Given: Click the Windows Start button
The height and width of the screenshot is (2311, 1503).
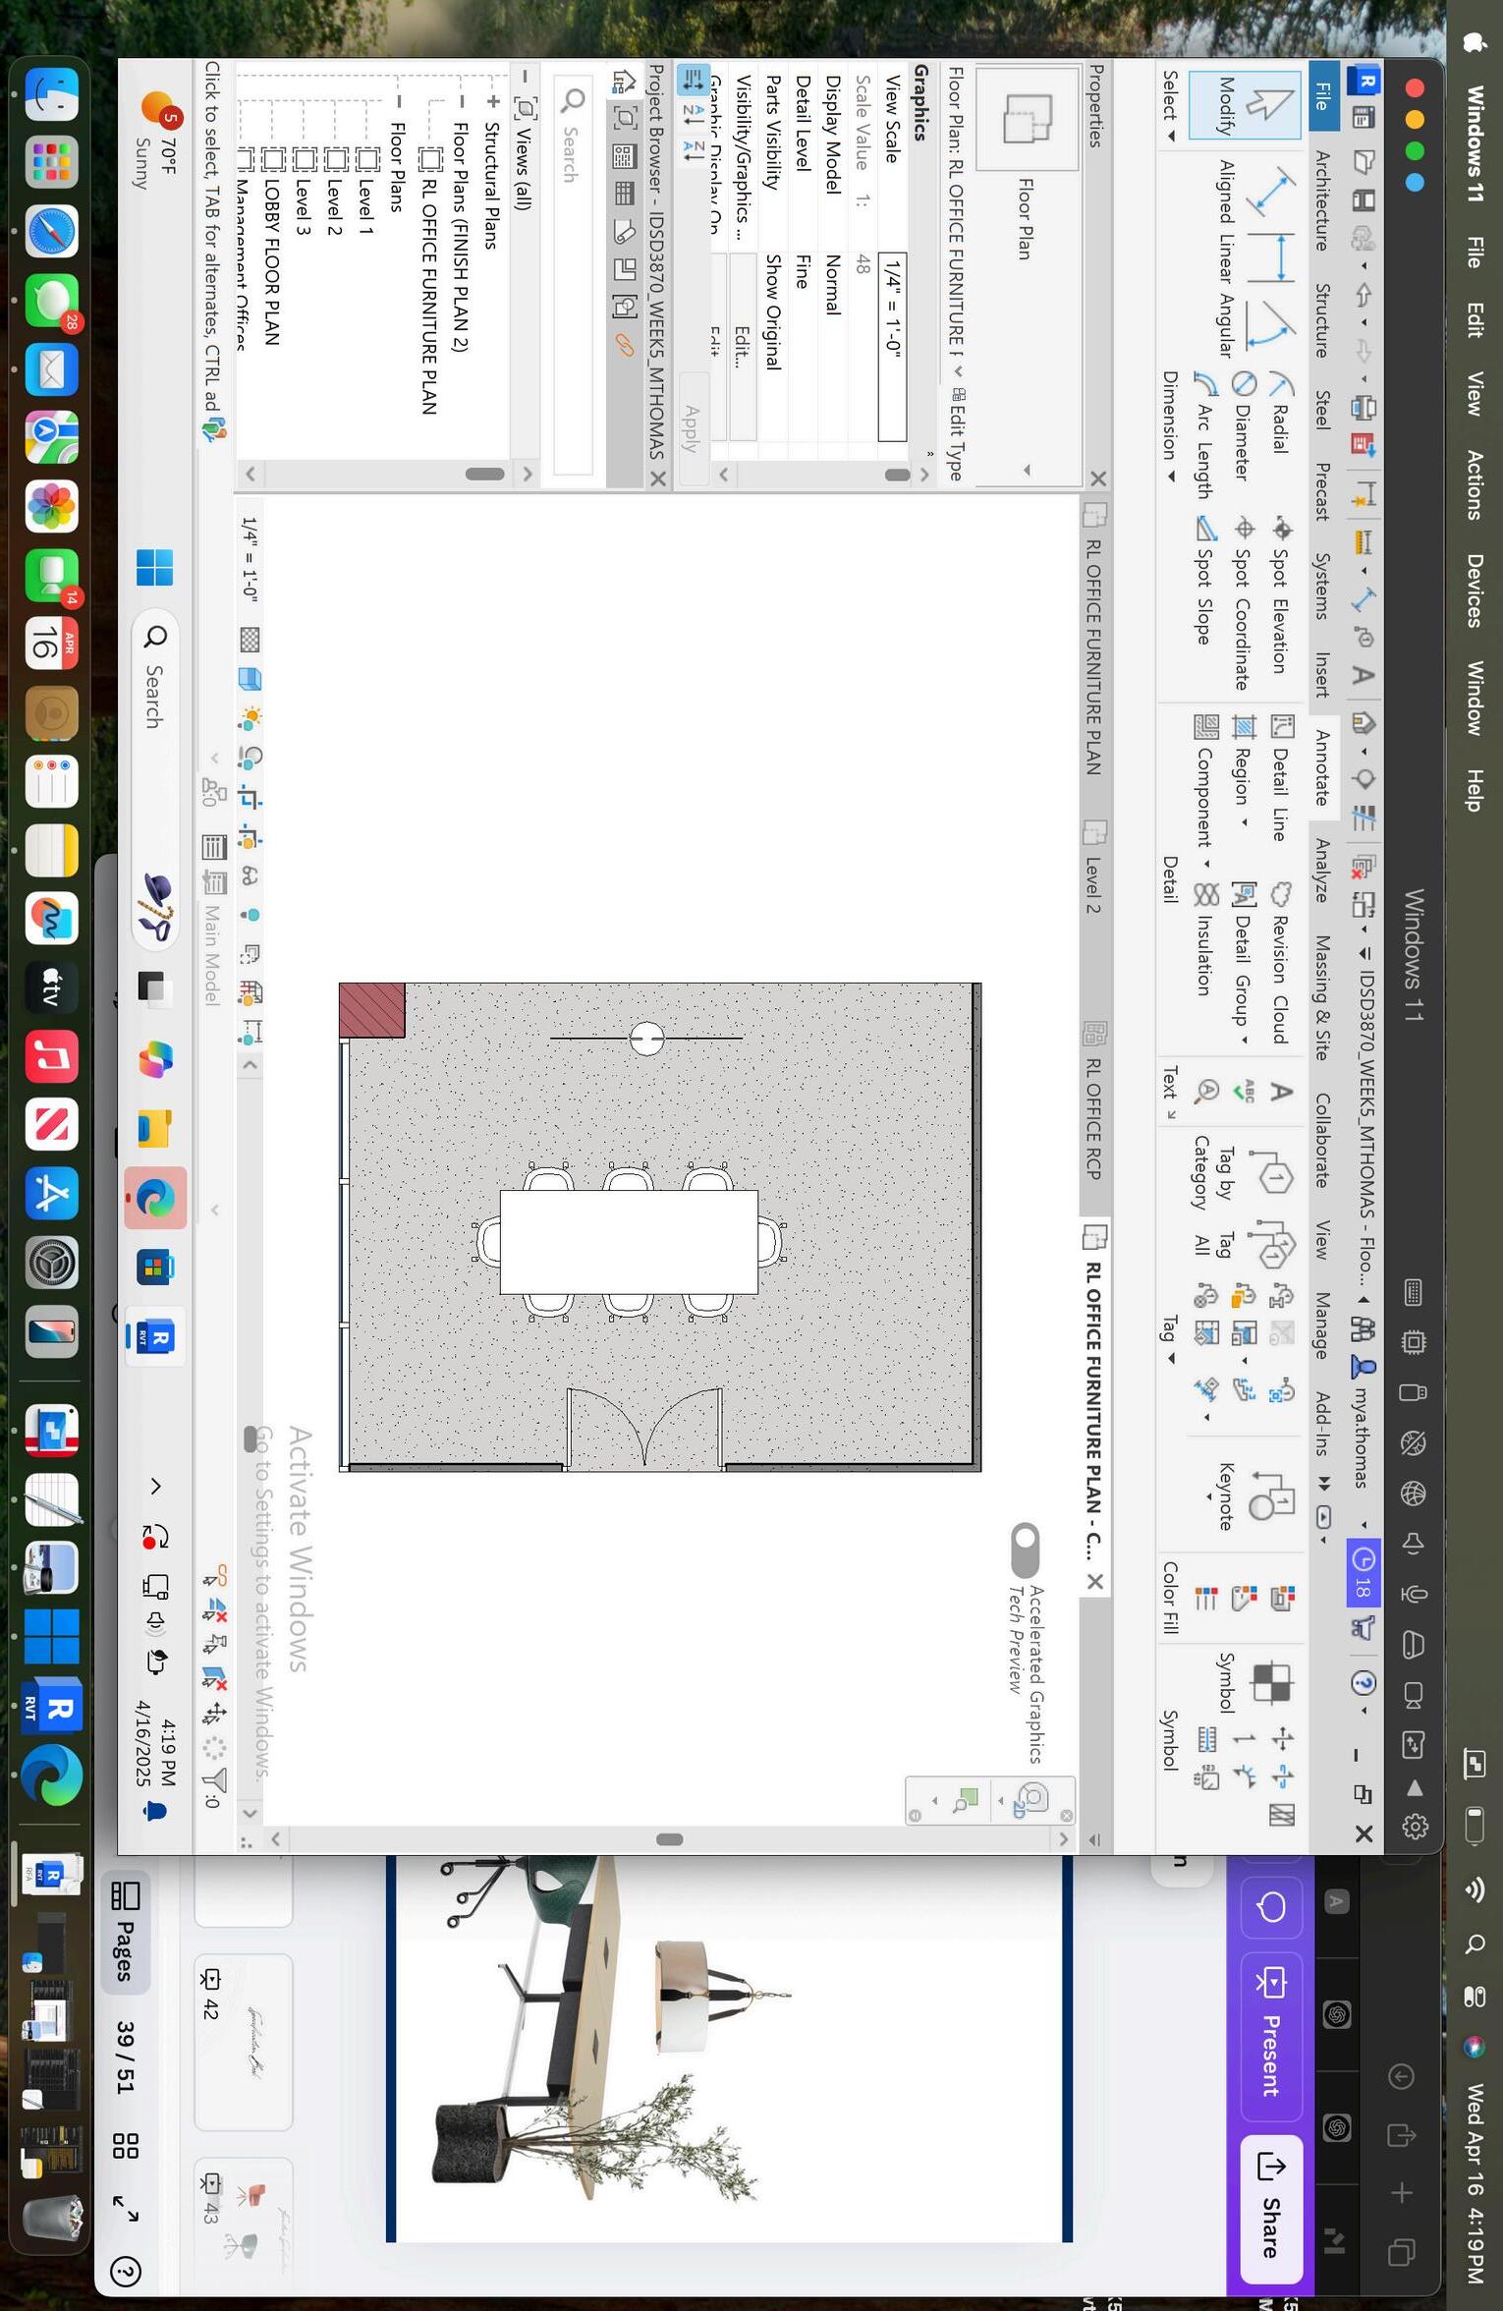Looking at the screenshot, I should [x=155, y=567].
